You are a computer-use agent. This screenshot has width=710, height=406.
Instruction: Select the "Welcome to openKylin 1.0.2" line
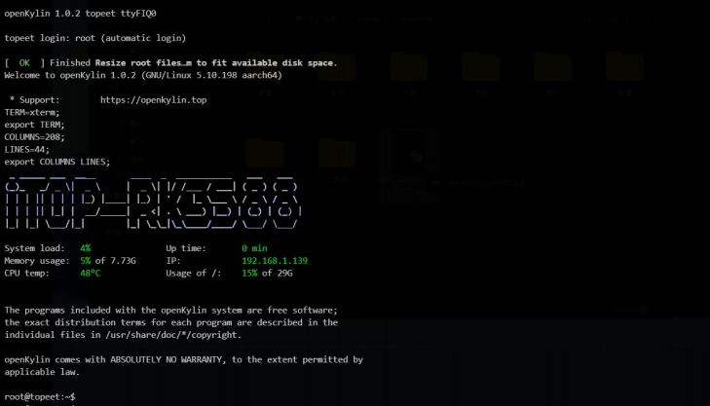point(143,75)
